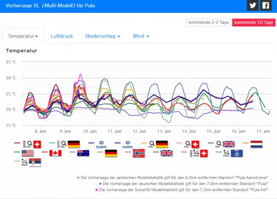Viewport: 277px width, 199px height.
Task: Expand the Wind dropdown arrow
Action: (148, 36)
